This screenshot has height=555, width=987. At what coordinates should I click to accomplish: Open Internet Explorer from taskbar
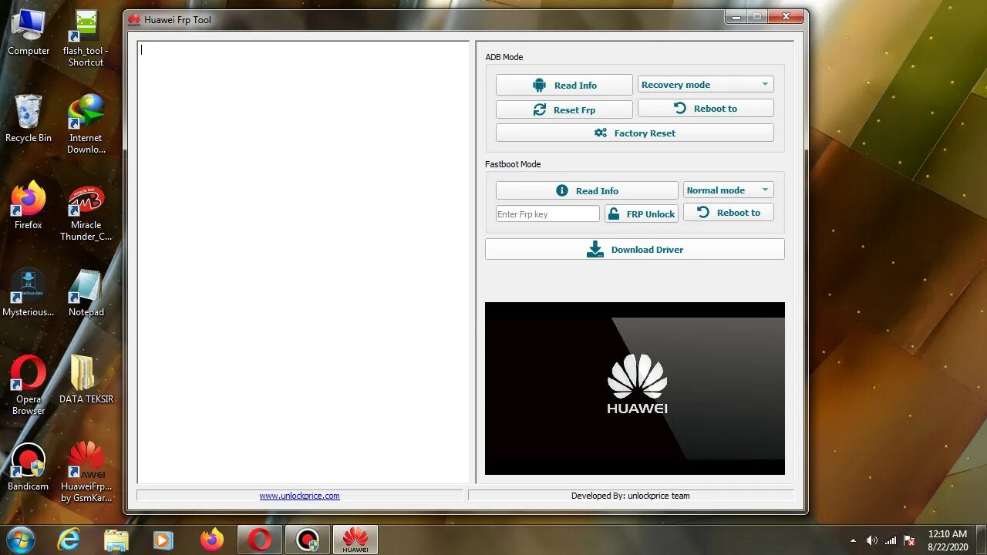69,540
